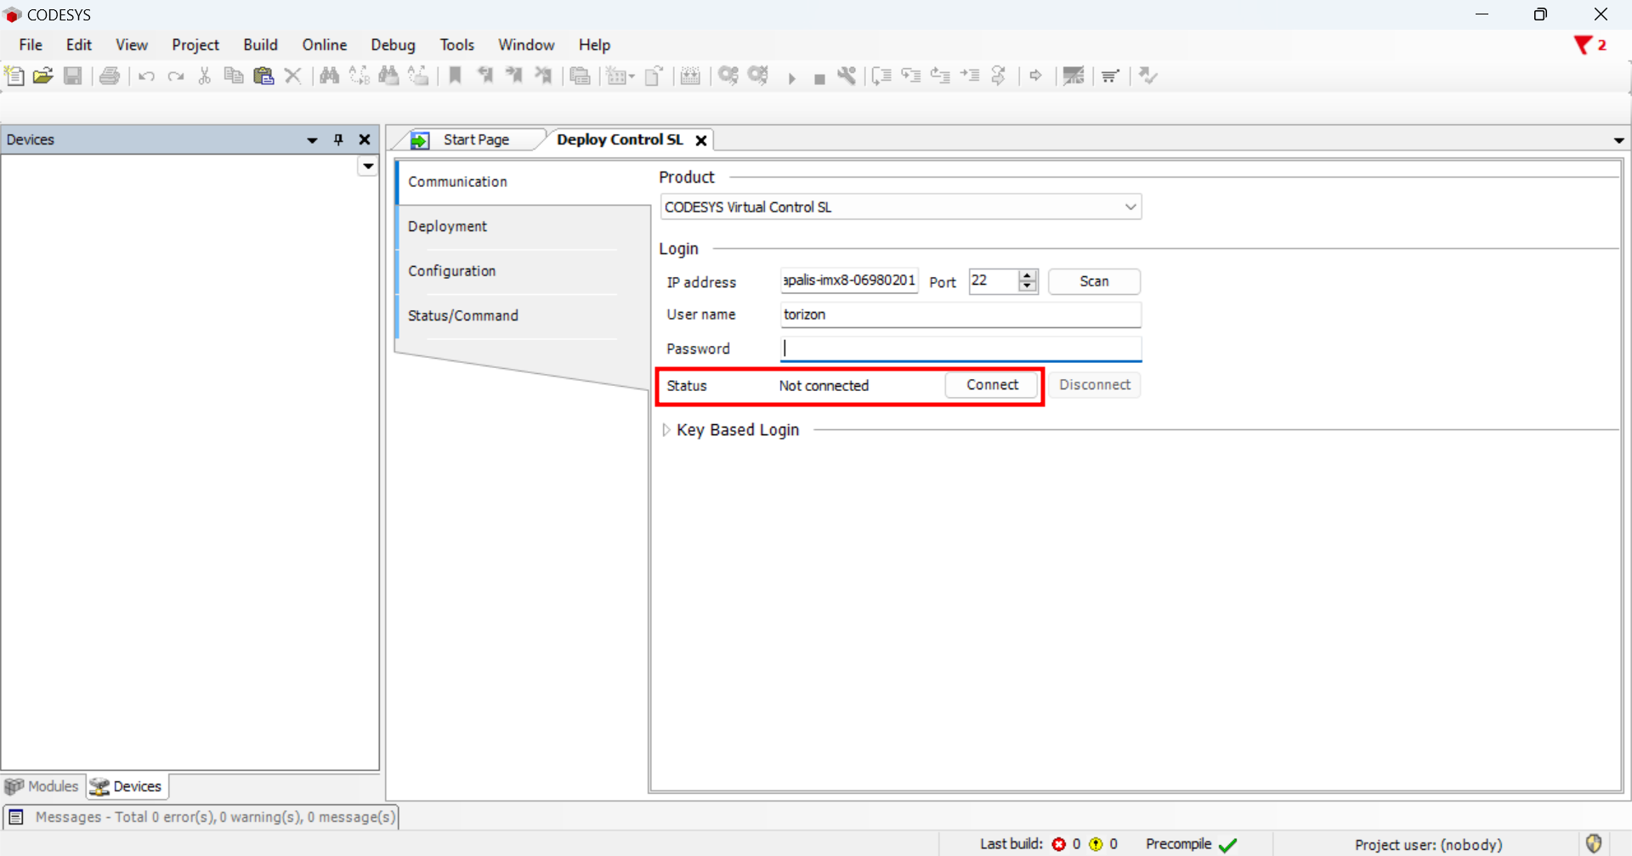The width and height of the screenshot is (1632, 856).
Task: Login to device with gear icon
Action: tap(728, 76)
